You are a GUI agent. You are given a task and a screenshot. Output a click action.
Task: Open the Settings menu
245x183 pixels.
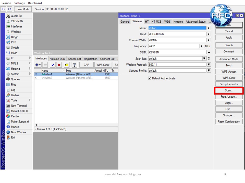click(x=20, y=3)
